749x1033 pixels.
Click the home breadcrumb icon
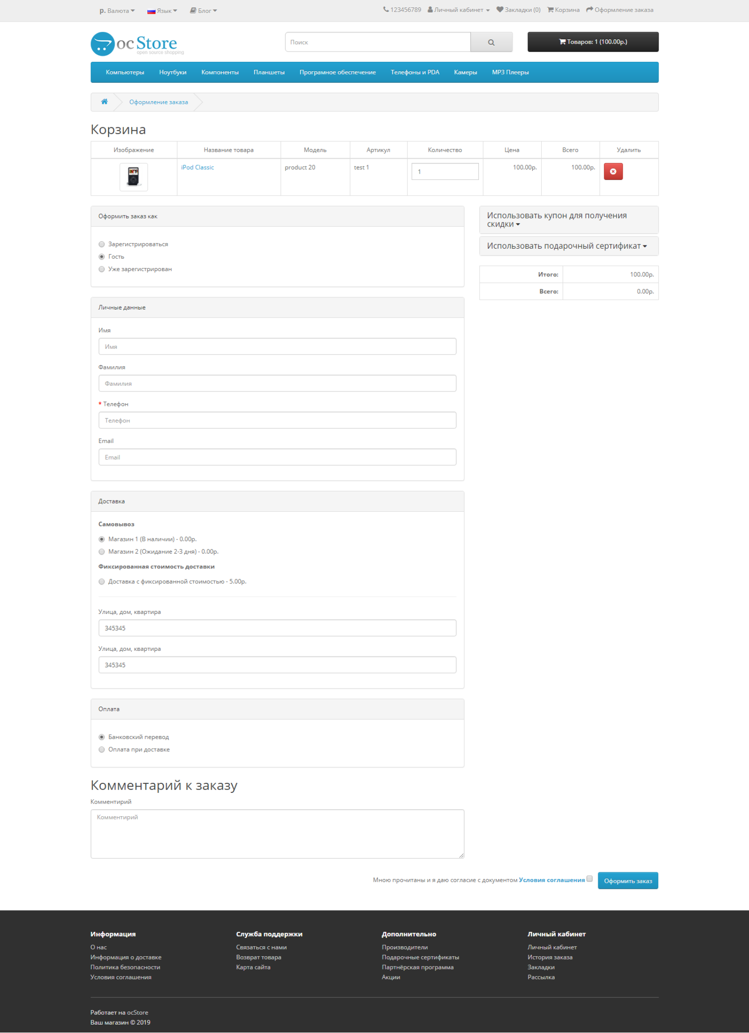(104, 102)
